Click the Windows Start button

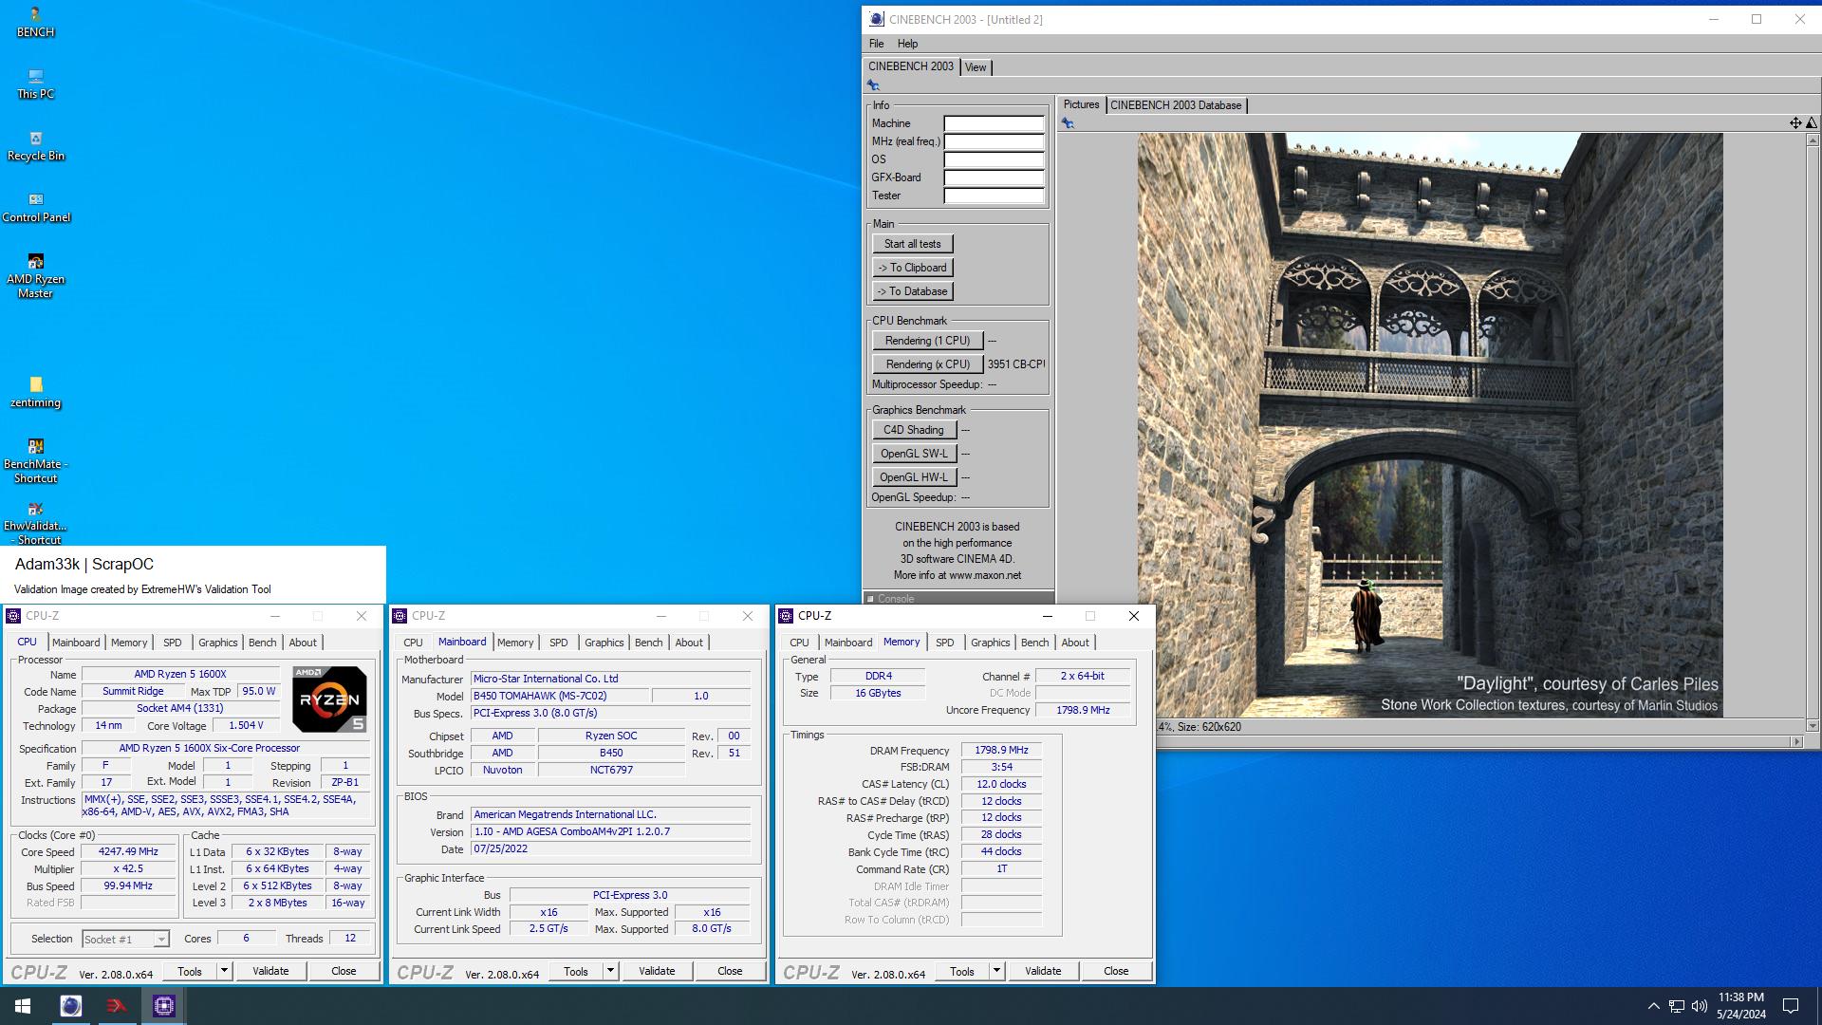point(23,1006)
